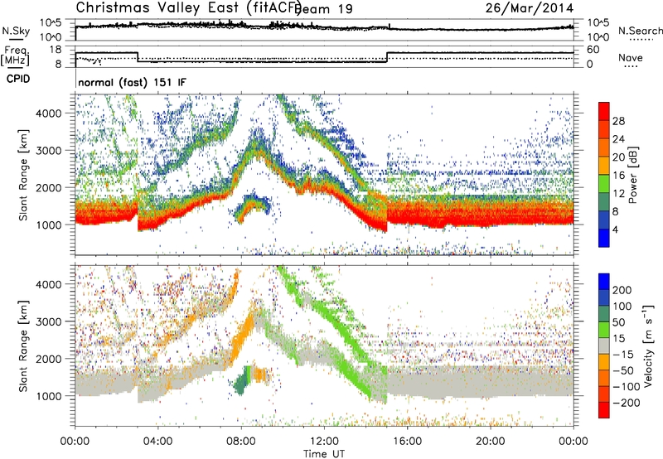Click the power panel 'Slant Range [km]' label

[x=23, y=175]
